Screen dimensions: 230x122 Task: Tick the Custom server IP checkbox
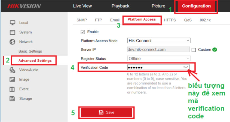194,50
